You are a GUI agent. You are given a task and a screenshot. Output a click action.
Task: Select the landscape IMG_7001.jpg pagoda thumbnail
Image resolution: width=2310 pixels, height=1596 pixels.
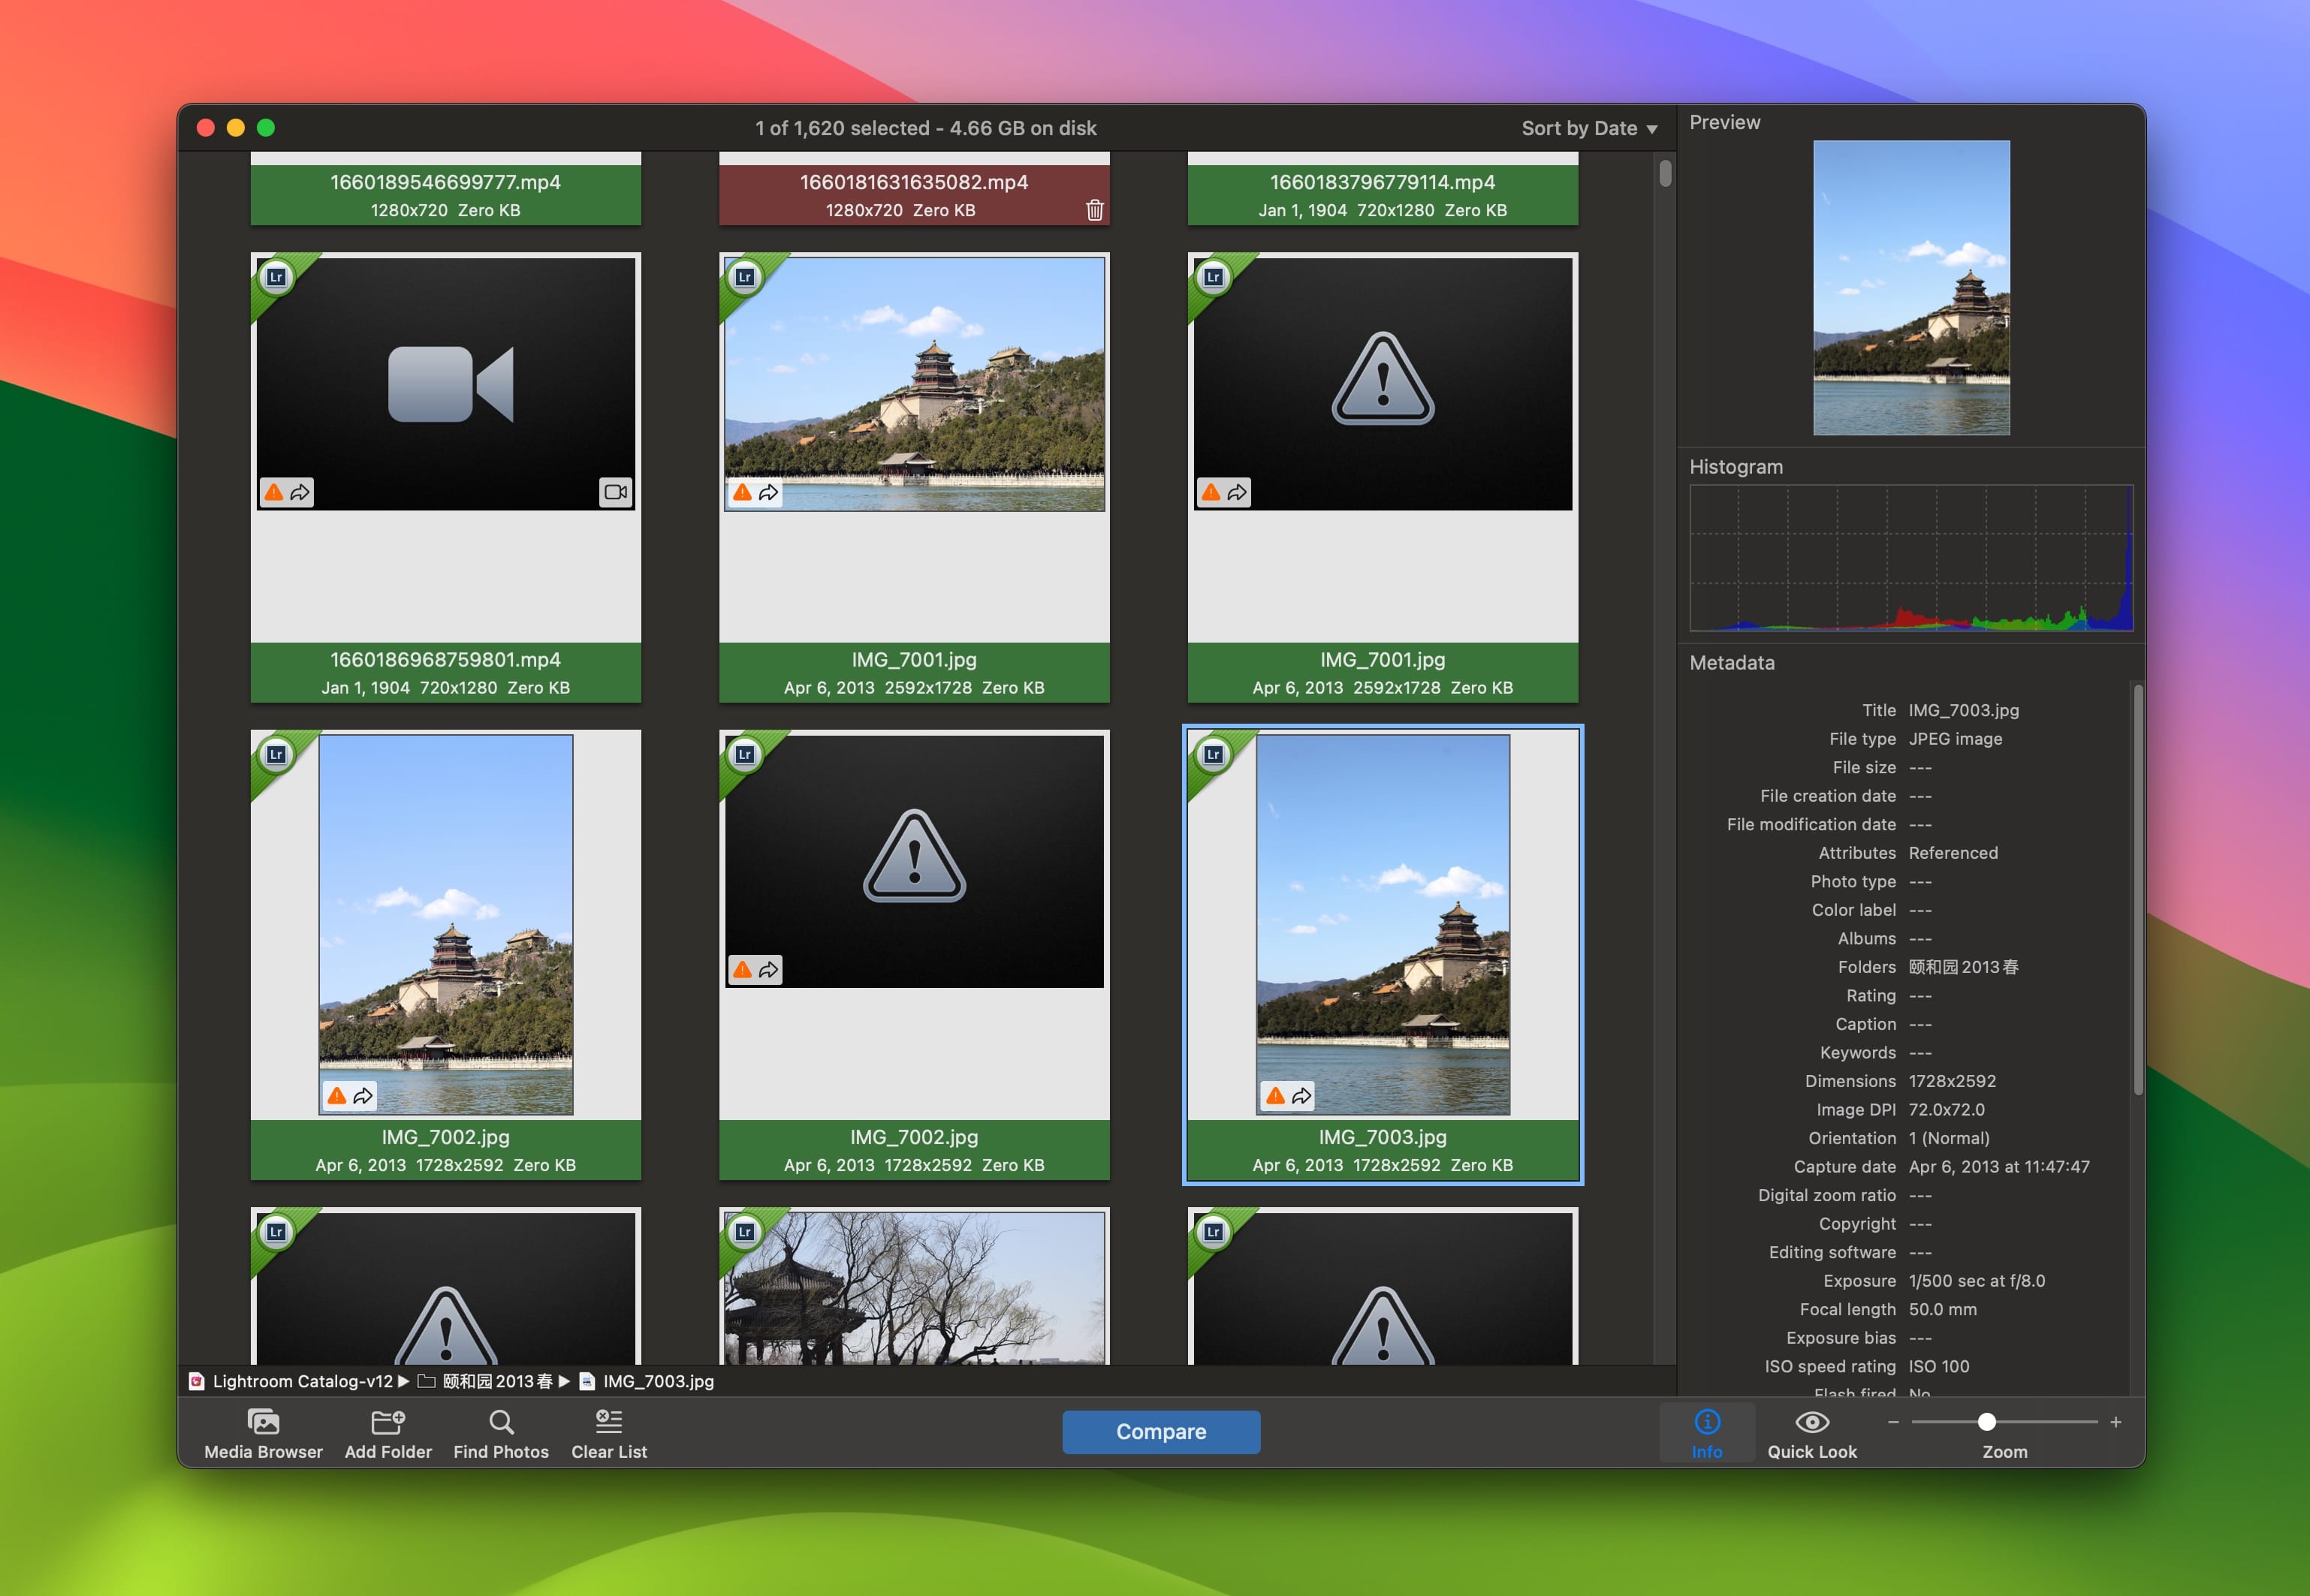click(x=913, y=384)
